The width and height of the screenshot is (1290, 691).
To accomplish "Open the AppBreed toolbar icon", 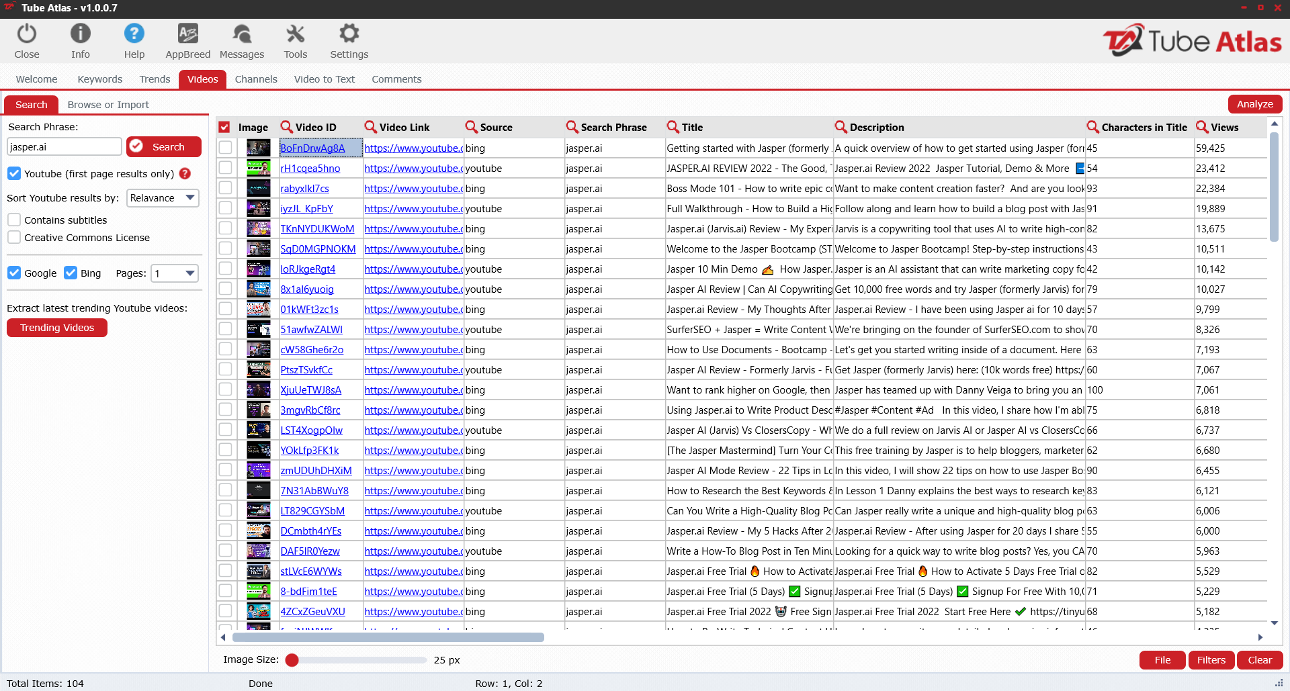I will pos(188,34).
